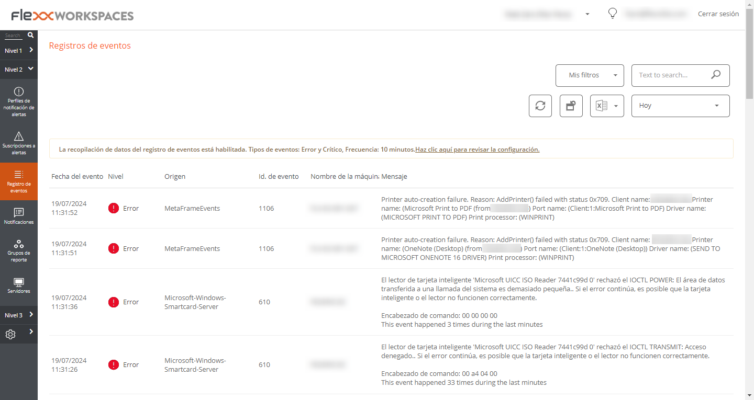
Task: Expand the Nivel 1 menu section
Action: coord(19,50)
